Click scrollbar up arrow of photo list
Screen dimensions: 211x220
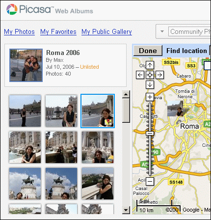pos(126,94)
